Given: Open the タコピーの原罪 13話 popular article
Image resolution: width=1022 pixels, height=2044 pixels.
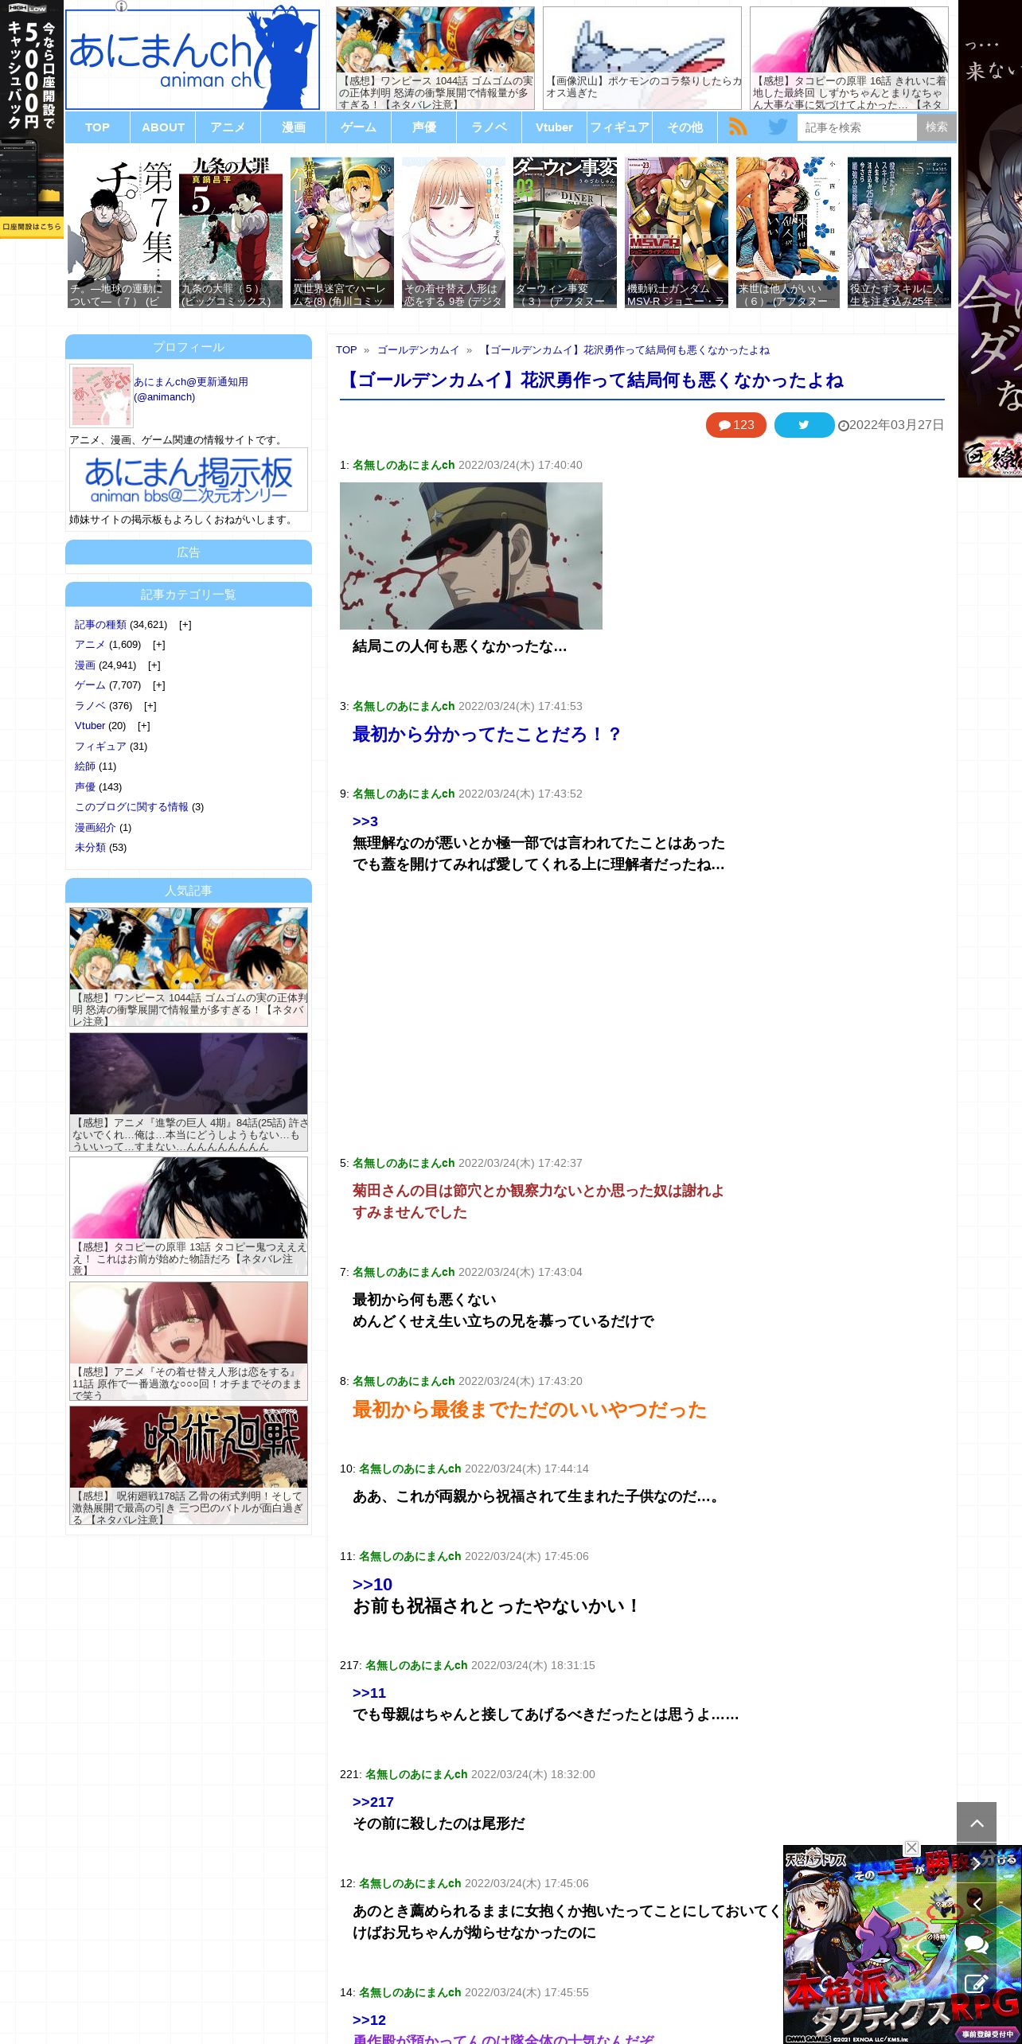Looking at the screenshot, I should [189, 1216].
